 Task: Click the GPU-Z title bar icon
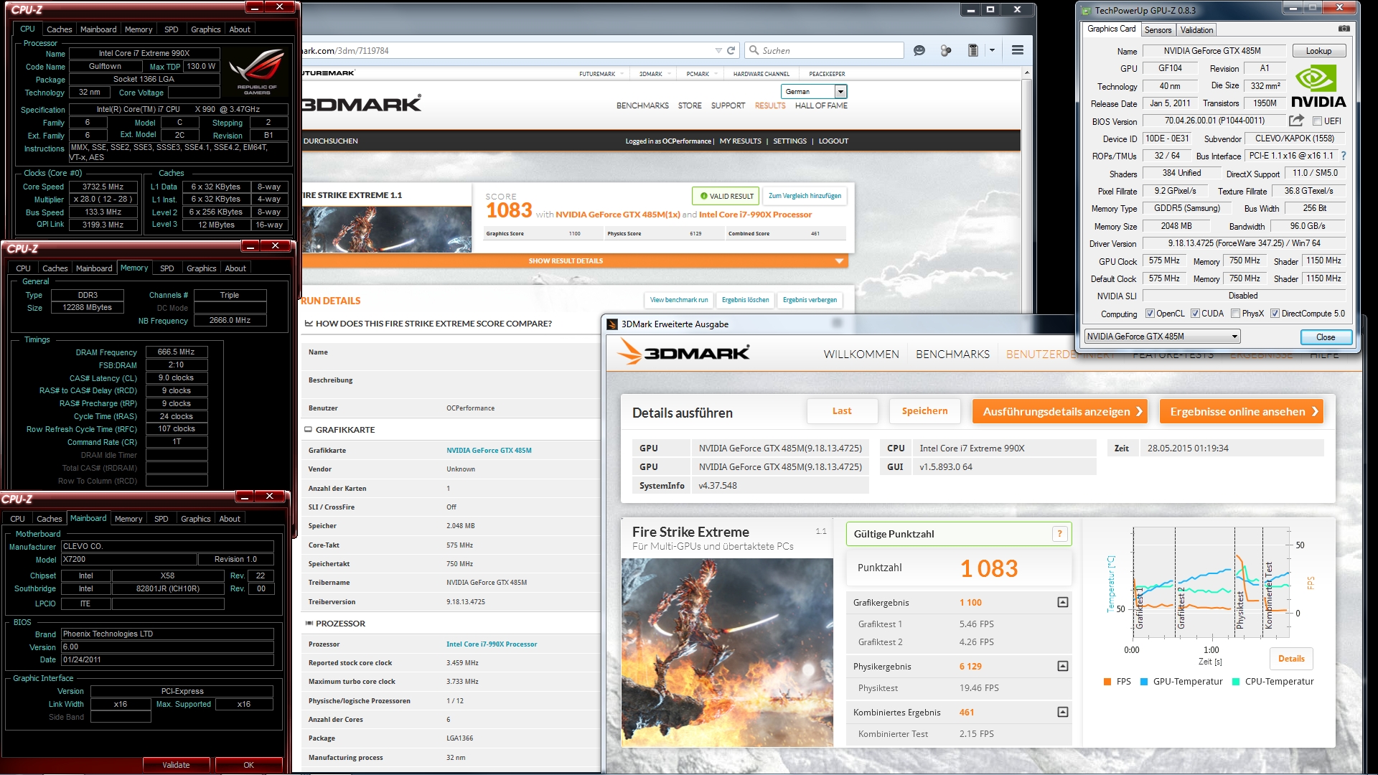click(x=1087, y=10)
